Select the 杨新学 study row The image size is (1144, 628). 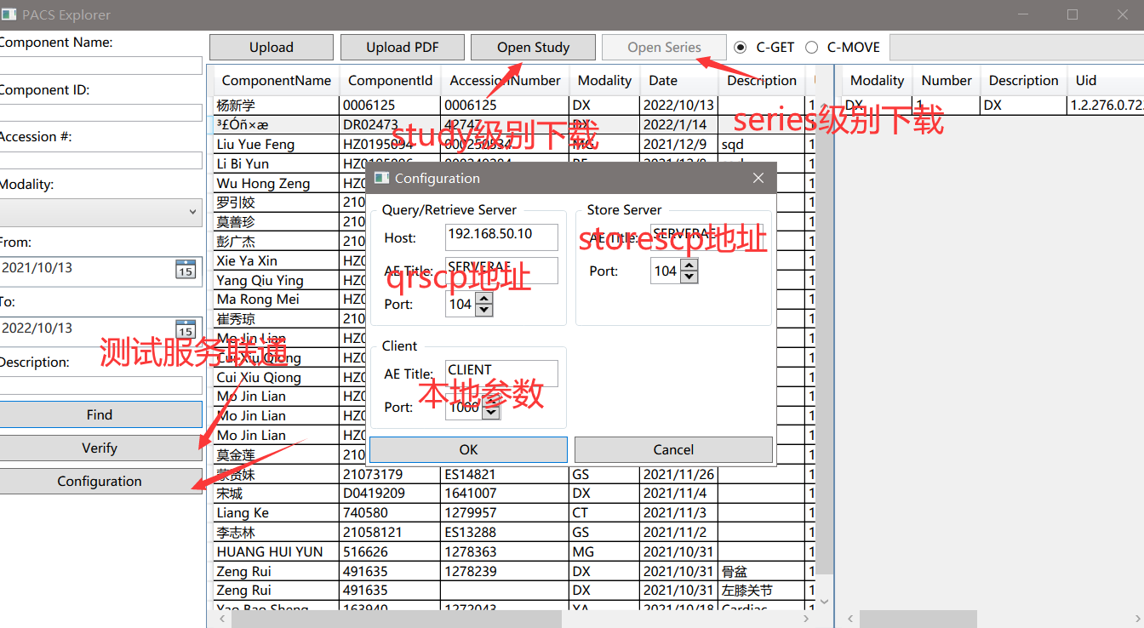pyautogui.click(x=513, y=106)
